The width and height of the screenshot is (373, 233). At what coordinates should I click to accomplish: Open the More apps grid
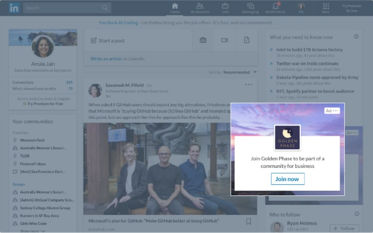pyautogui.click(x=326, y=8)
